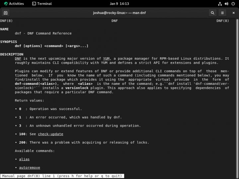Click the Terminal icon in top bar
This screenshot has height=179, width=239.
point(34,4)
